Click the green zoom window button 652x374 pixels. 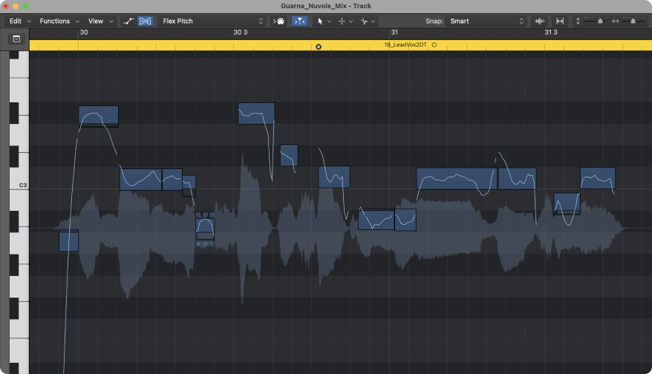26,6
